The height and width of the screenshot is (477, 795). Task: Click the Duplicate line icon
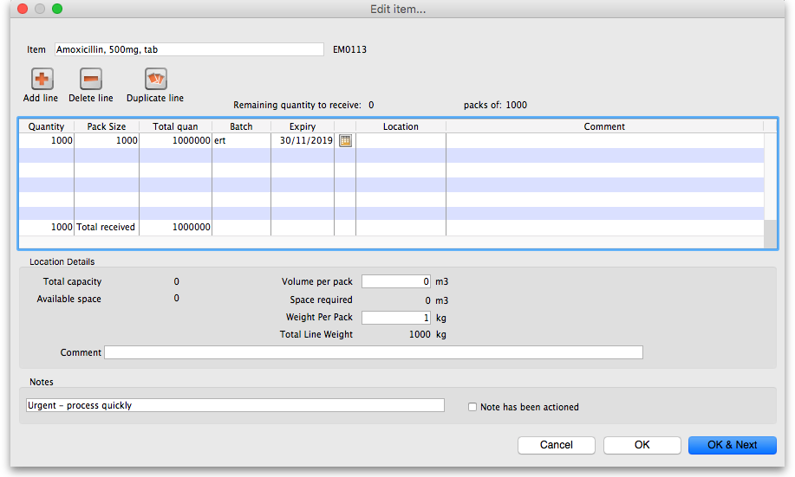pos(155,80)
